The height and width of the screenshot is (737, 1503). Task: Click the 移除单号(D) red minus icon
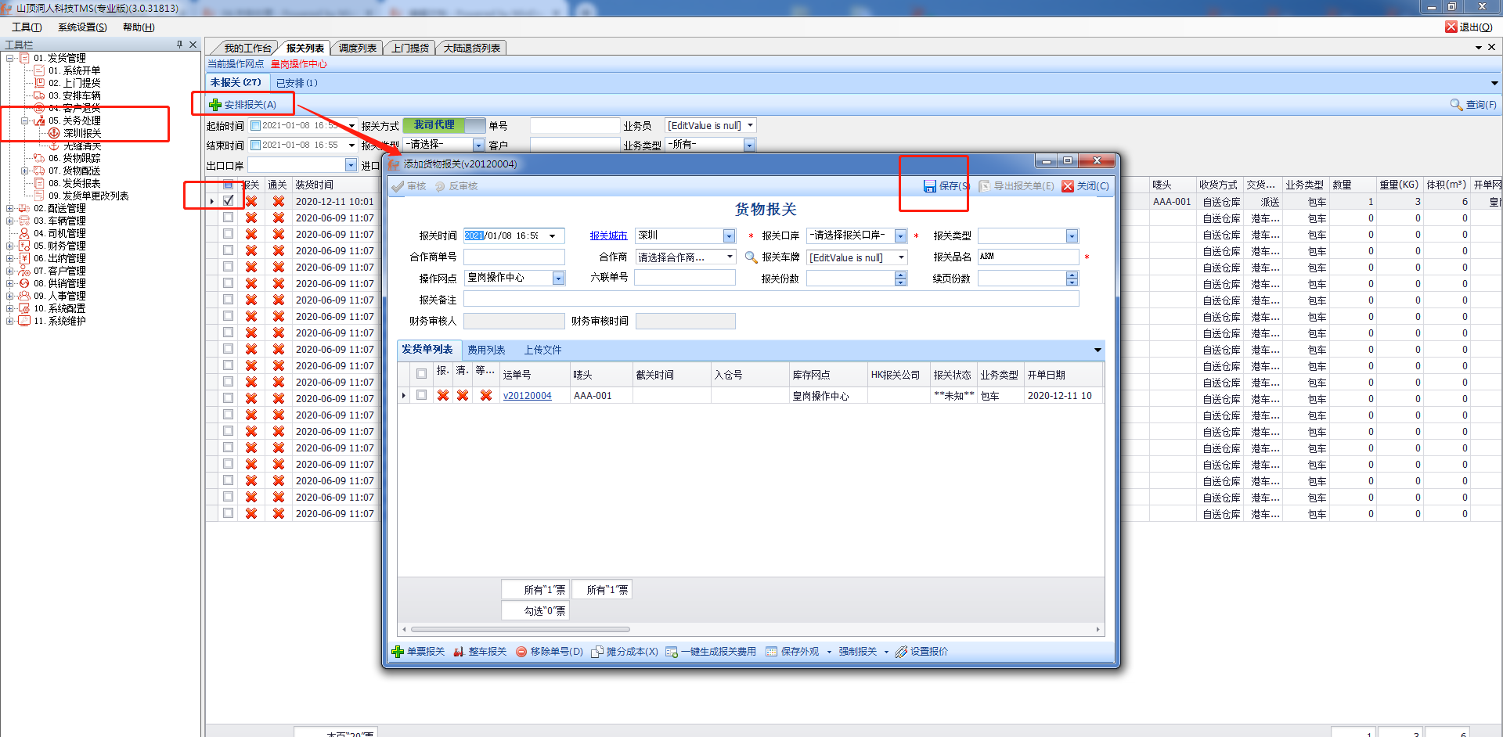(x=521, y=652)
